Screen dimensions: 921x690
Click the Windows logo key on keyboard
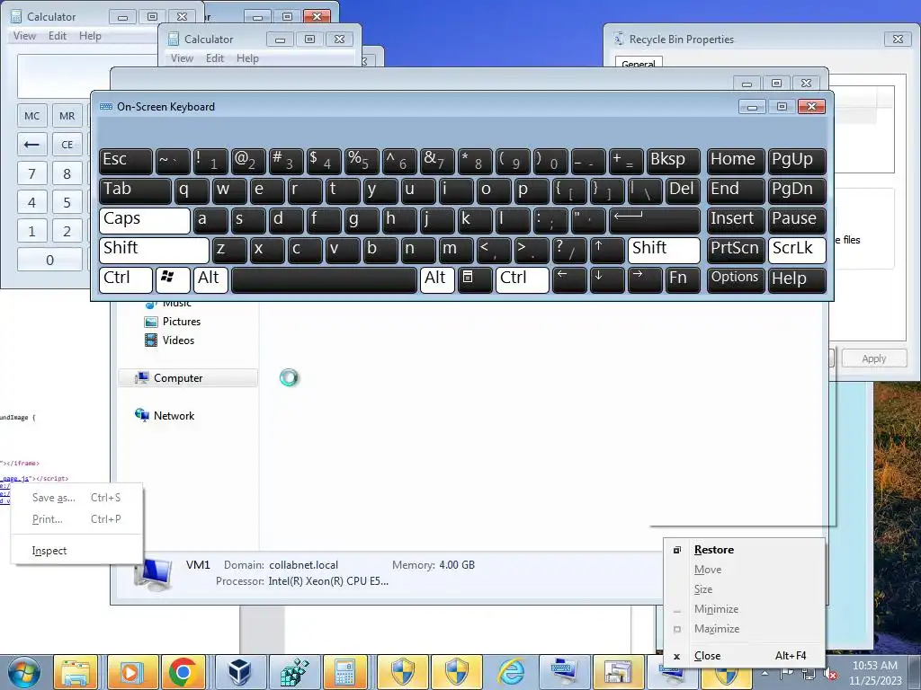pyautogui.click(x=172, y=279)
